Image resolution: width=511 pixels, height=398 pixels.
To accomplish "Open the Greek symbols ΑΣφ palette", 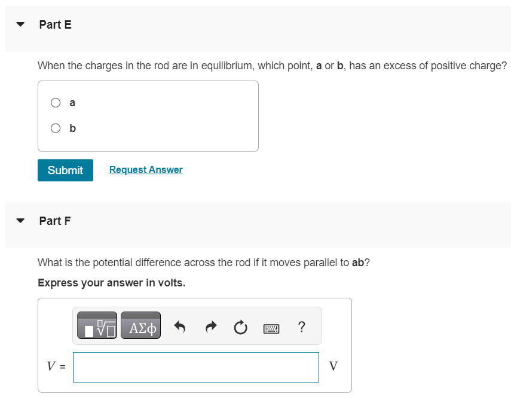I will point(141,325).
